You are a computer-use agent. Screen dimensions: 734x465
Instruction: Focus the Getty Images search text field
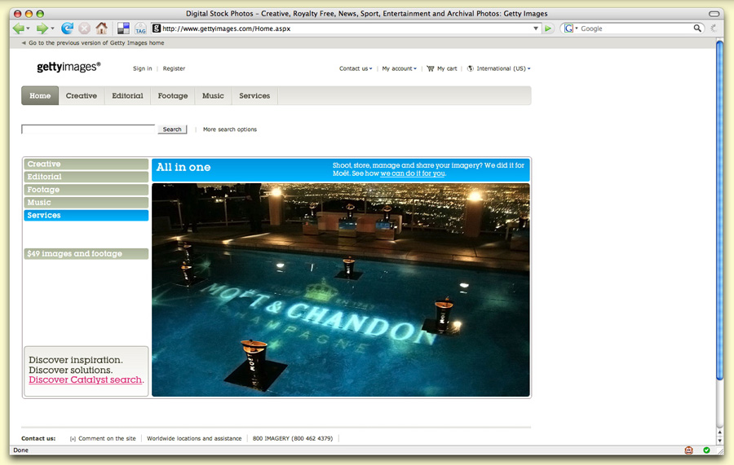[88, 129]
